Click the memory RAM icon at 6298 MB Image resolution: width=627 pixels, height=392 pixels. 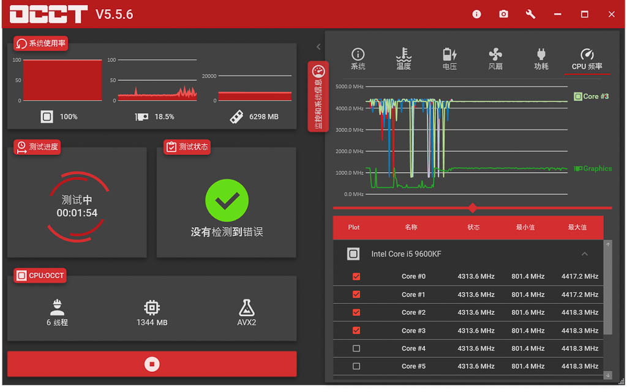pyautogui.click(x=236, y=117)
